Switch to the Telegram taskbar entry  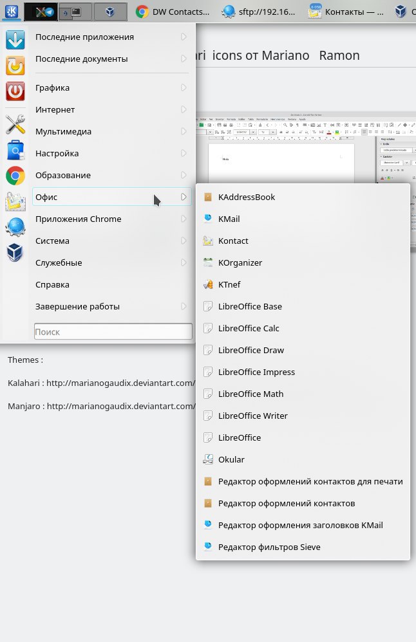(41, 12)
